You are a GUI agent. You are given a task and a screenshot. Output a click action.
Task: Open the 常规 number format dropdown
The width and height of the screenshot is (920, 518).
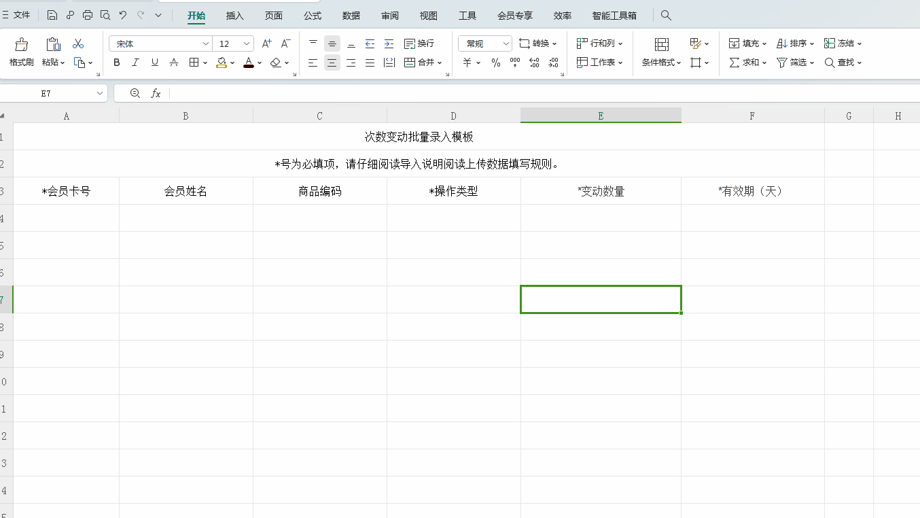click(x=484, y=43)
